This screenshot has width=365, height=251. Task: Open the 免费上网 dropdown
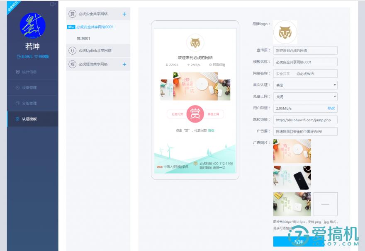306,97
